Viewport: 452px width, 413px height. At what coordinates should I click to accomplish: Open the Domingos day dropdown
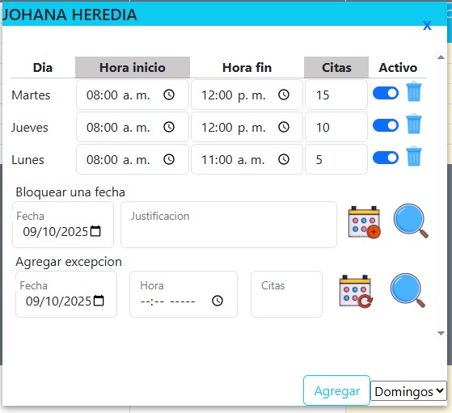(408, 391)
